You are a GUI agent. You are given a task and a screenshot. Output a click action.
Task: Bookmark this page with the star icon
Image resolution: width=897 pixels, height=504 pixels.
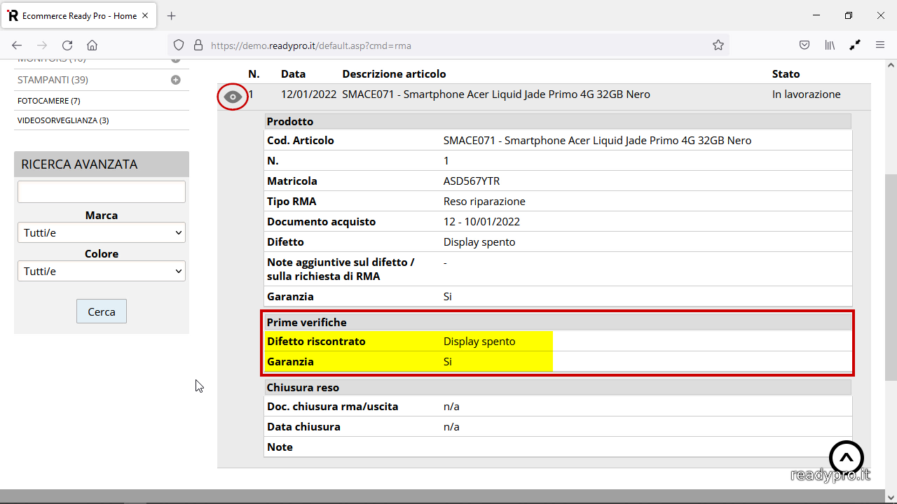coord(718,45)
